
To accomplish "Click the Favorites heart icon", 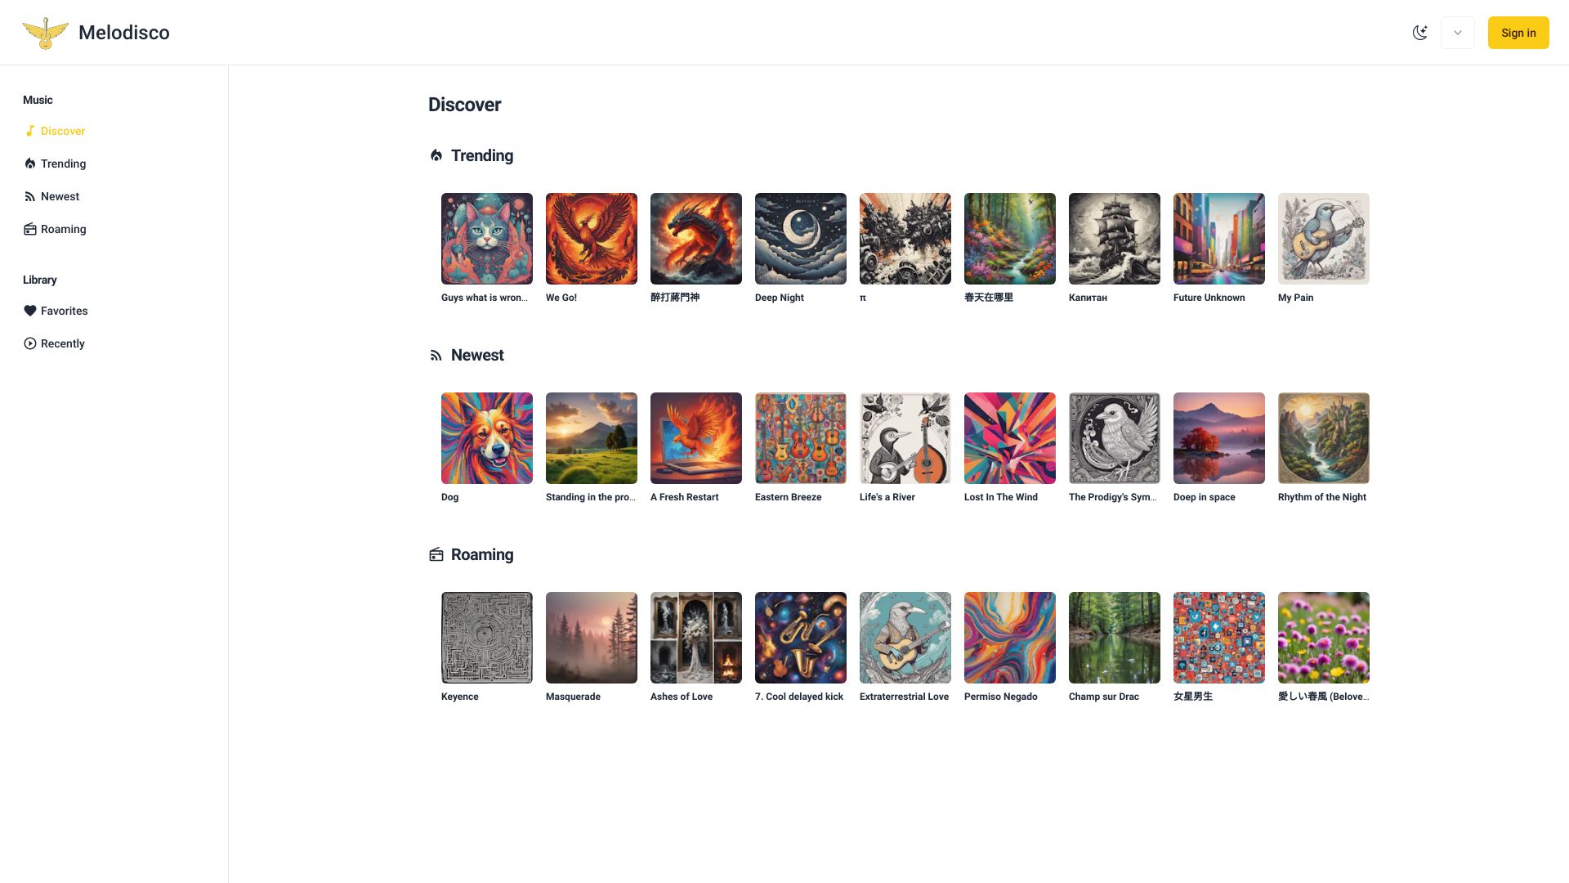I will point(29,311).
